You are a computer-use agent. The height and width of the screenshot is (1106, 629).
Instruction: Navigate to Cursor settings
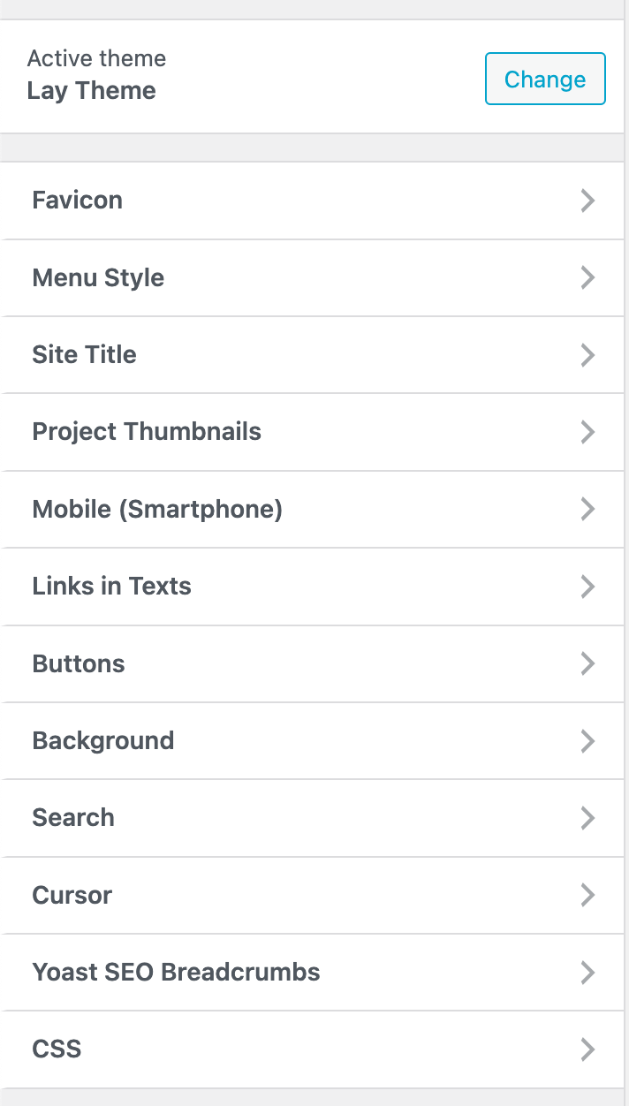72,896
